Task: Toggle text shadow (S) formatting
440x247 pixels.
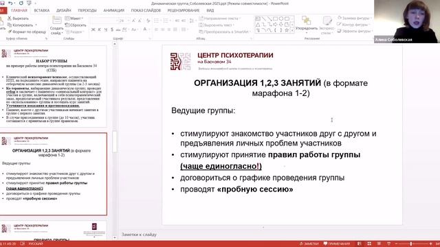Action: click(112, 30)
